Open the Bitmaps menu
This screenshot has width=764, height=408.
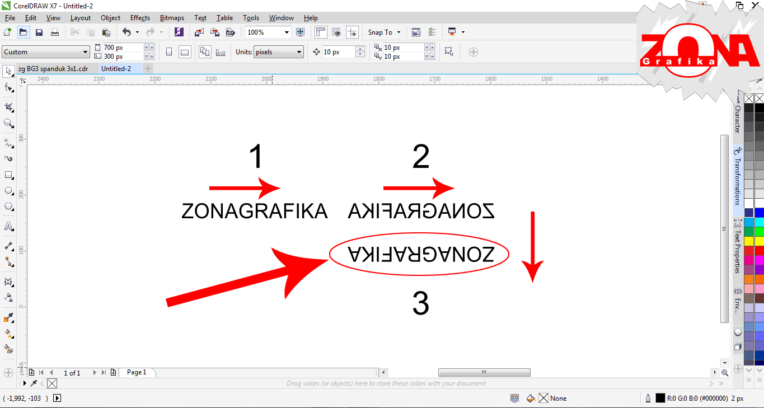(x=172, y=18)
